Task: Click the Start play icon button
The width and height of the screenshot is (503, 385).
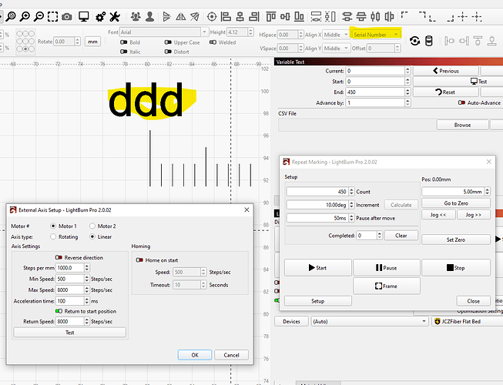Action: (x=317, y=268)
